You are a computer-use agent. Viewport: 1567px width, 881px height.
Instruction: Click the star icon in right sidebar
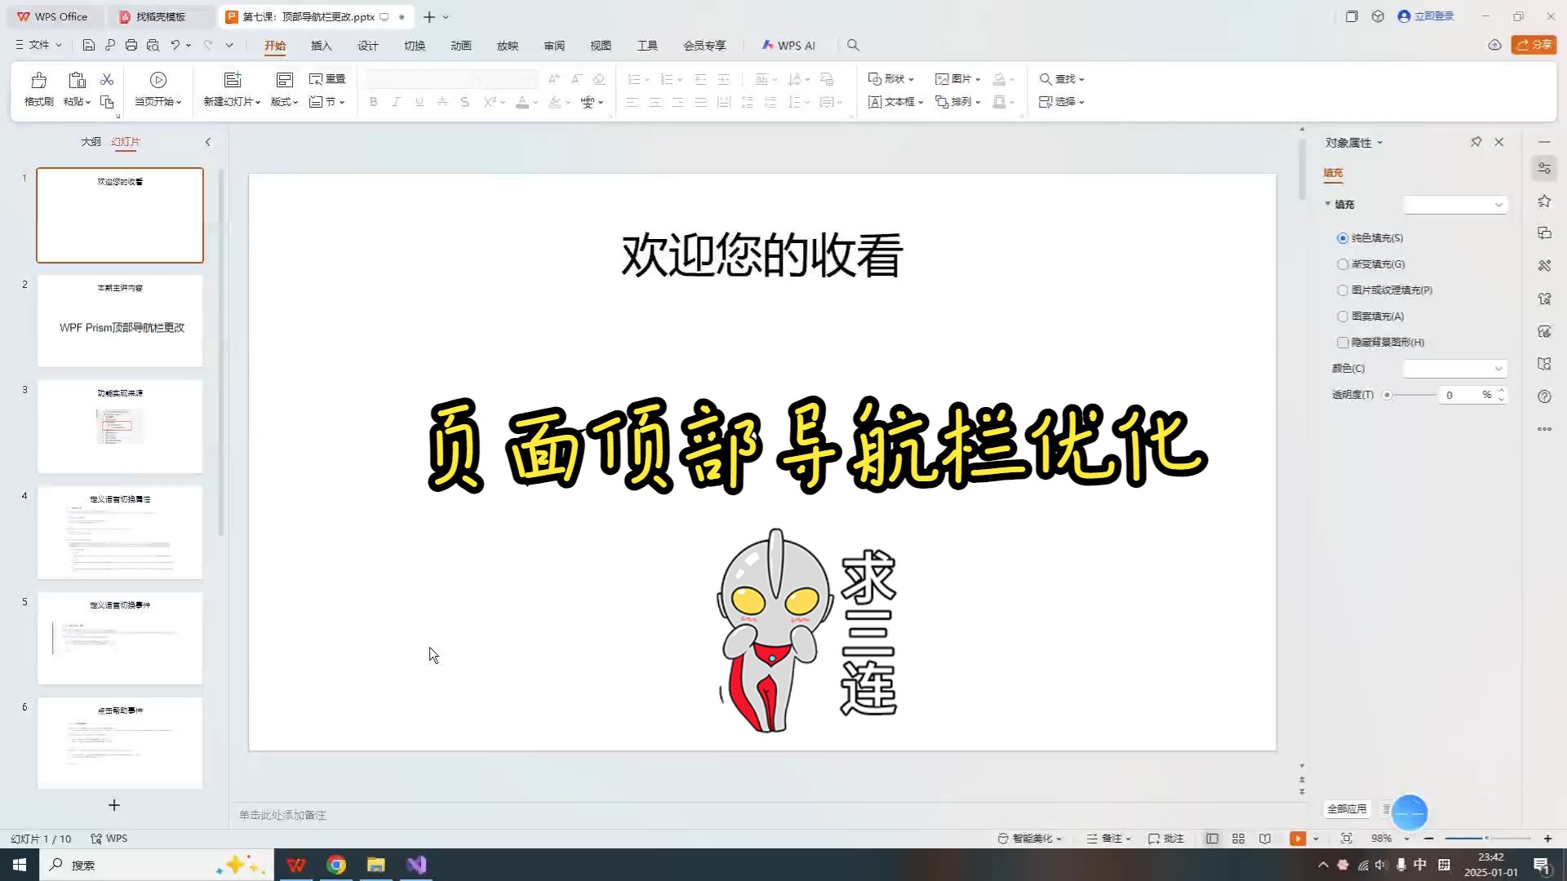(1544, 201)
